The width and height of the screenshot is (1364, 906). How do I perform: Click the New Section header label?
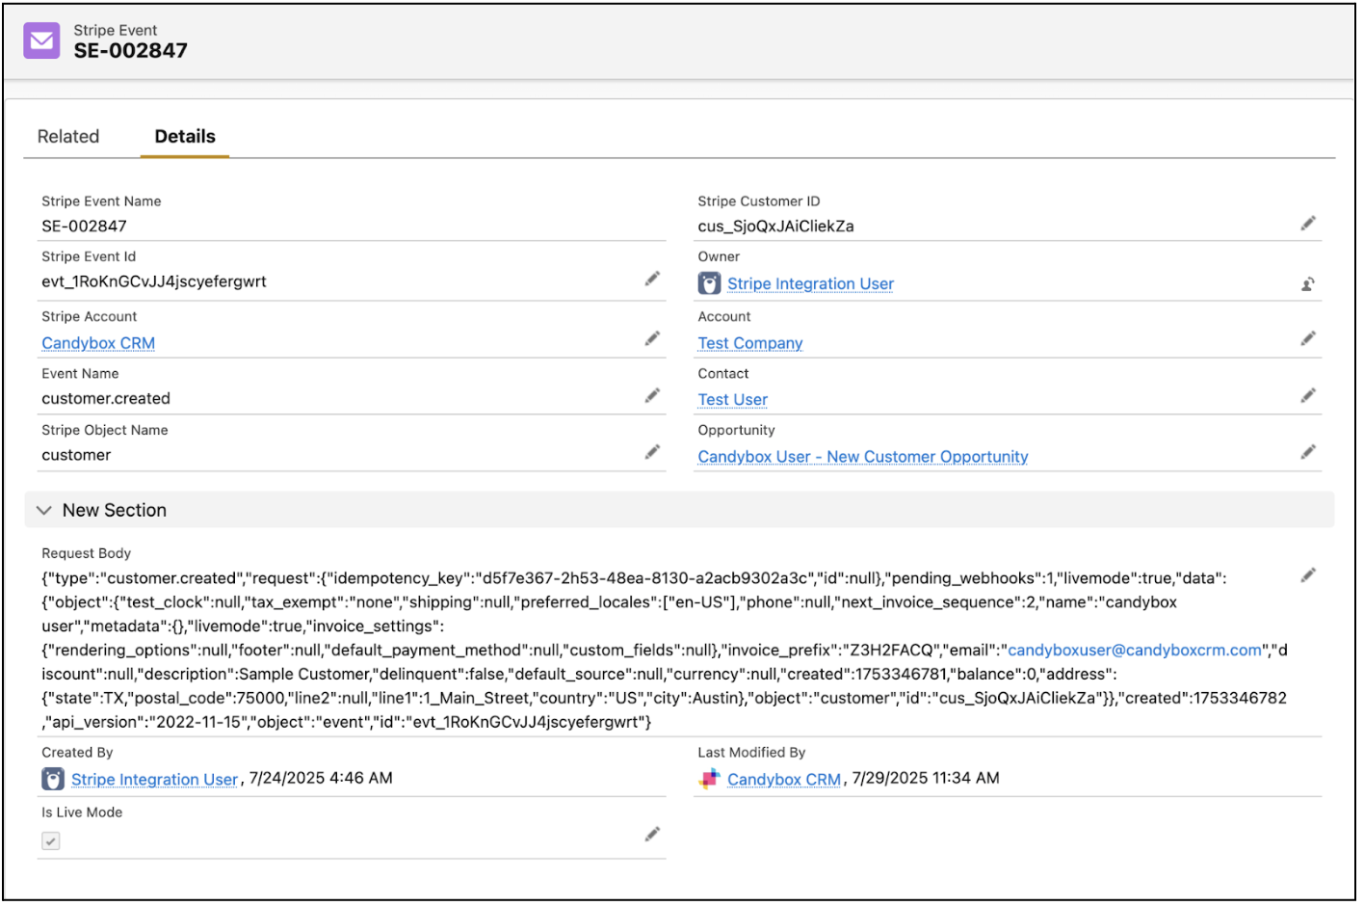click(x=115, y=511)
